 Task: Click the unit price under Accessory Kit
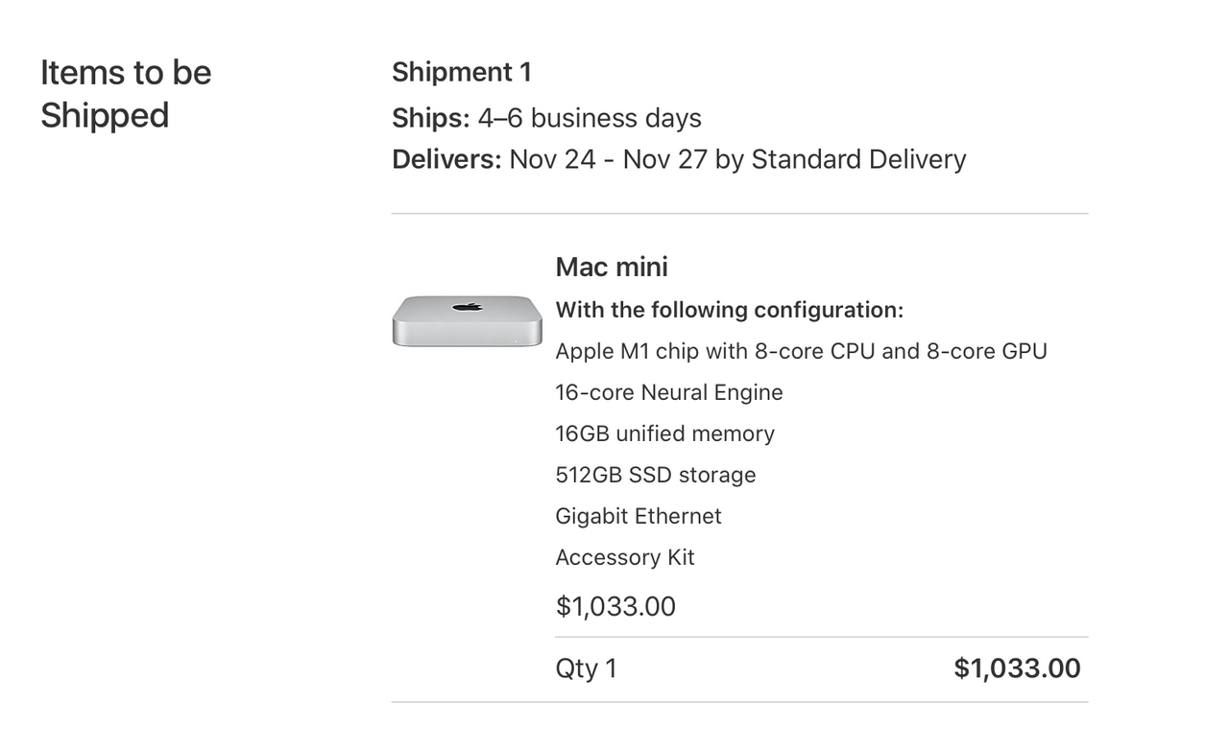(x=615, y=606)
